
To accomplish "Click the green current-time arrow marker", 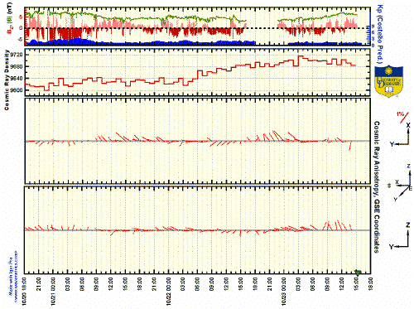I will (358, 273).
